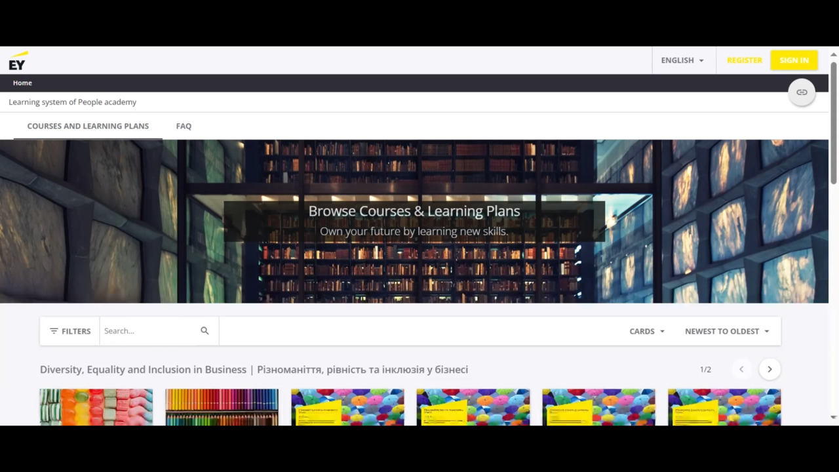Click the Home menu item
This screenshot has width=839, height=472.
(22, 83)
